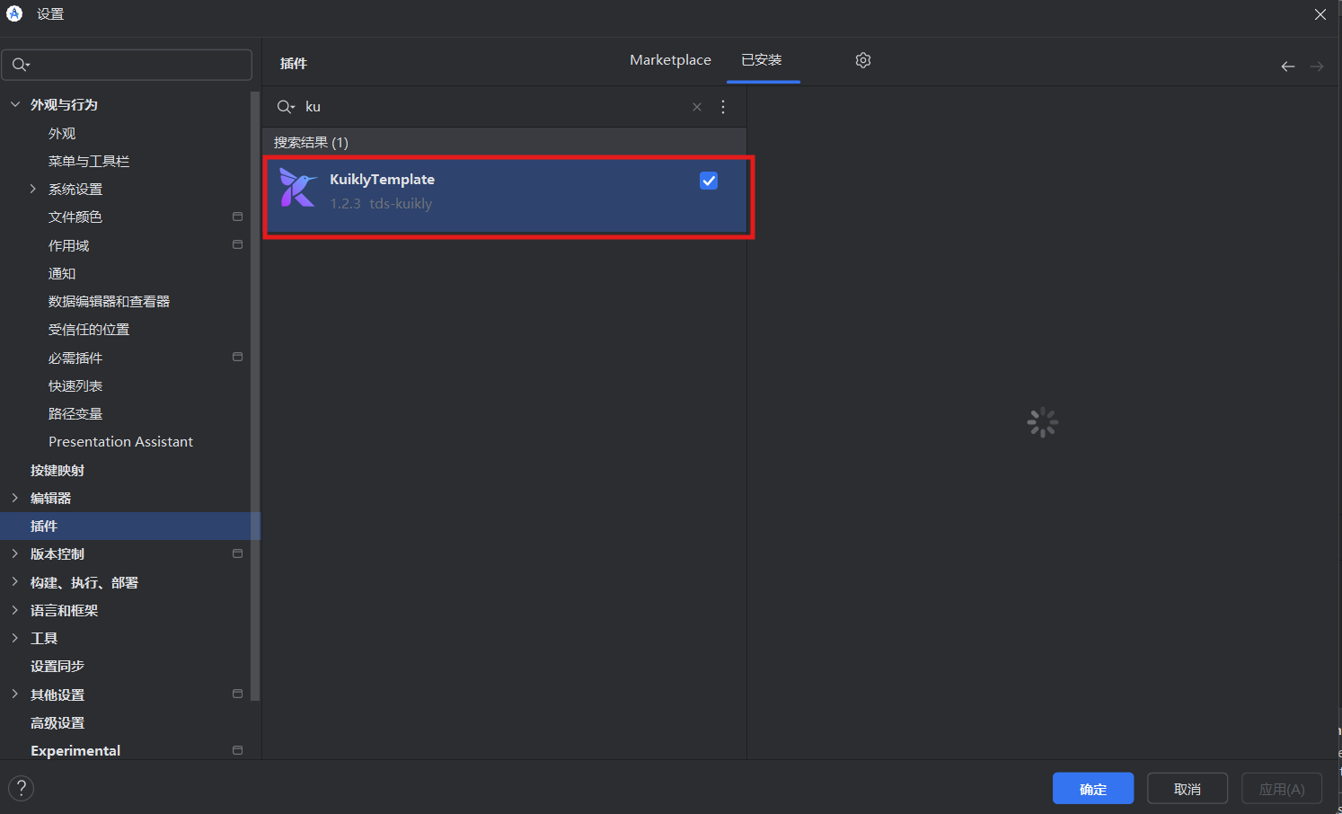Select 必需插件 in the settings tree
1342x814 pixels.
(75, 358)
